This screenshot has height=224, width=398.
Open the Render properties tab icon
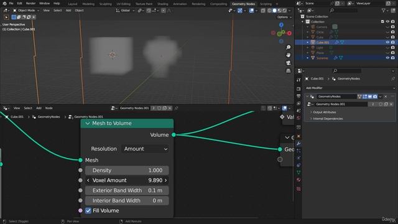298,88
